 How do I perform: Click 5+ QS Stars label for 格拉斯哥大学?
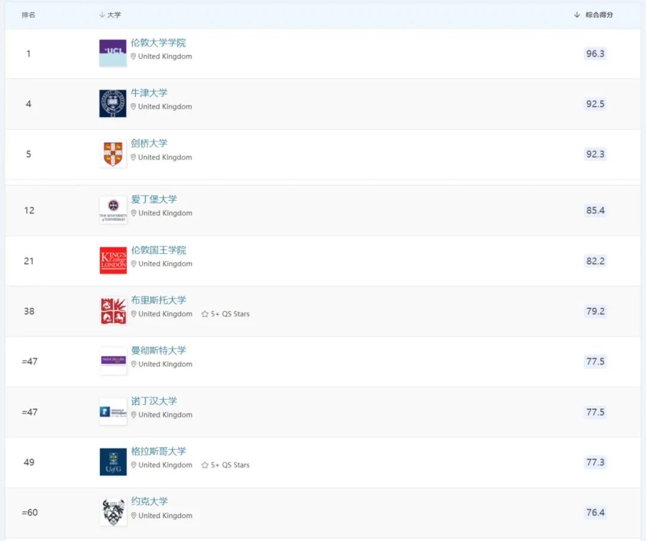230,465
